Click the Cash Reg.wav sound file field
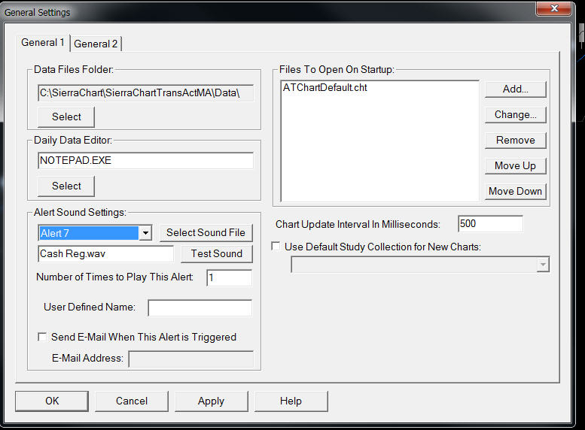The height and width of the screenshot is (430, 585). [x=106, y=254]
